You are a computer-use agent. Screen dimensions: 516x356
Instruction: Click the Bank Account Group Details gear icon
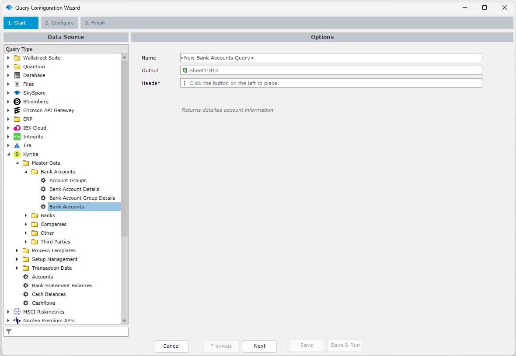point(43,198)
